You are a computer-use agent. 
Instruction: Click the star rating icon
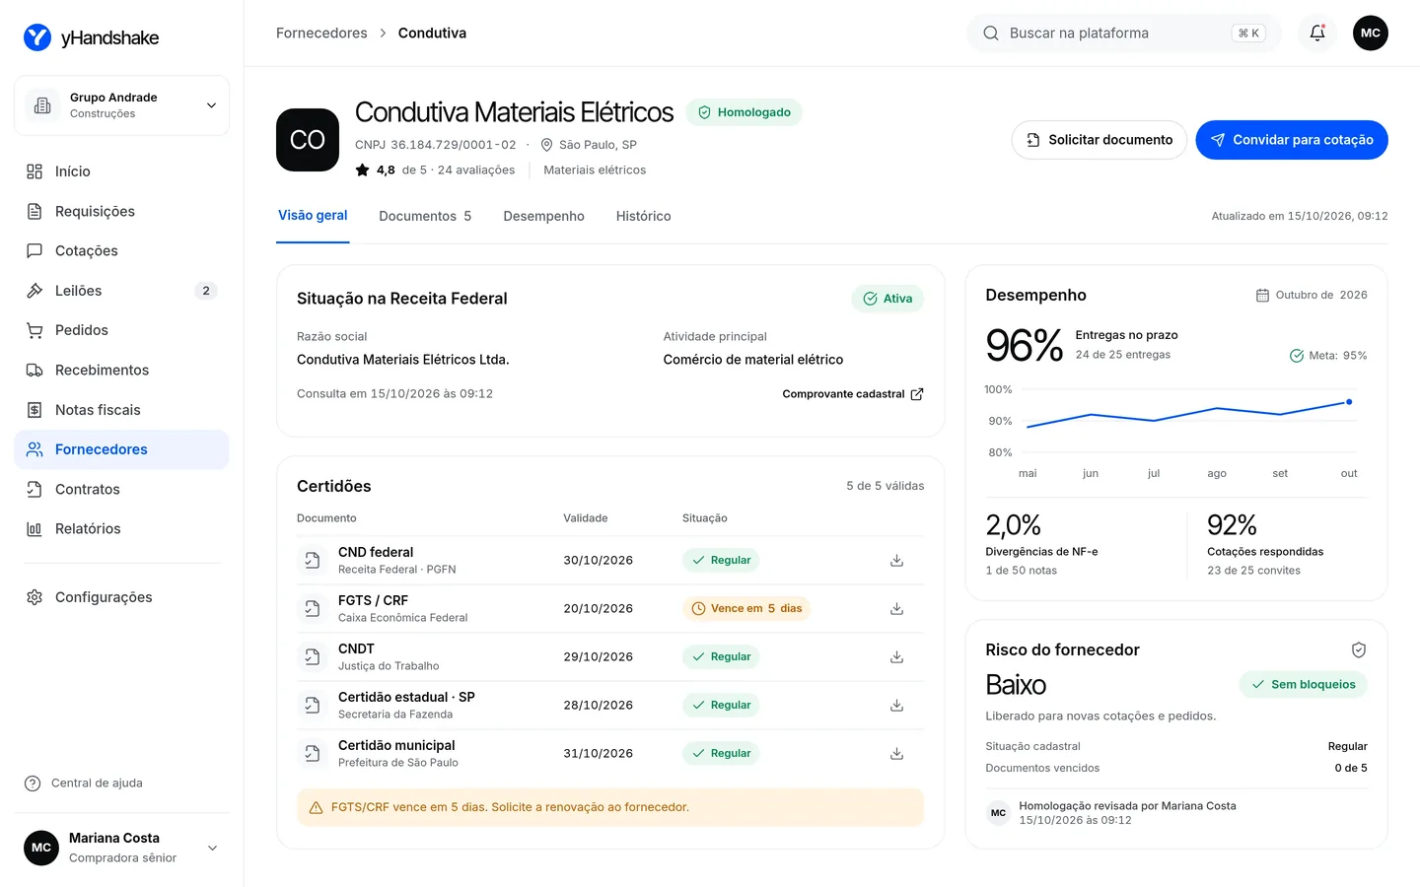(362, 170)
